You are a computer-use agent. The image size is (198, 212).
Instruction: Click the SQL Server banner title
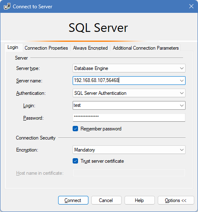point(98,28)
